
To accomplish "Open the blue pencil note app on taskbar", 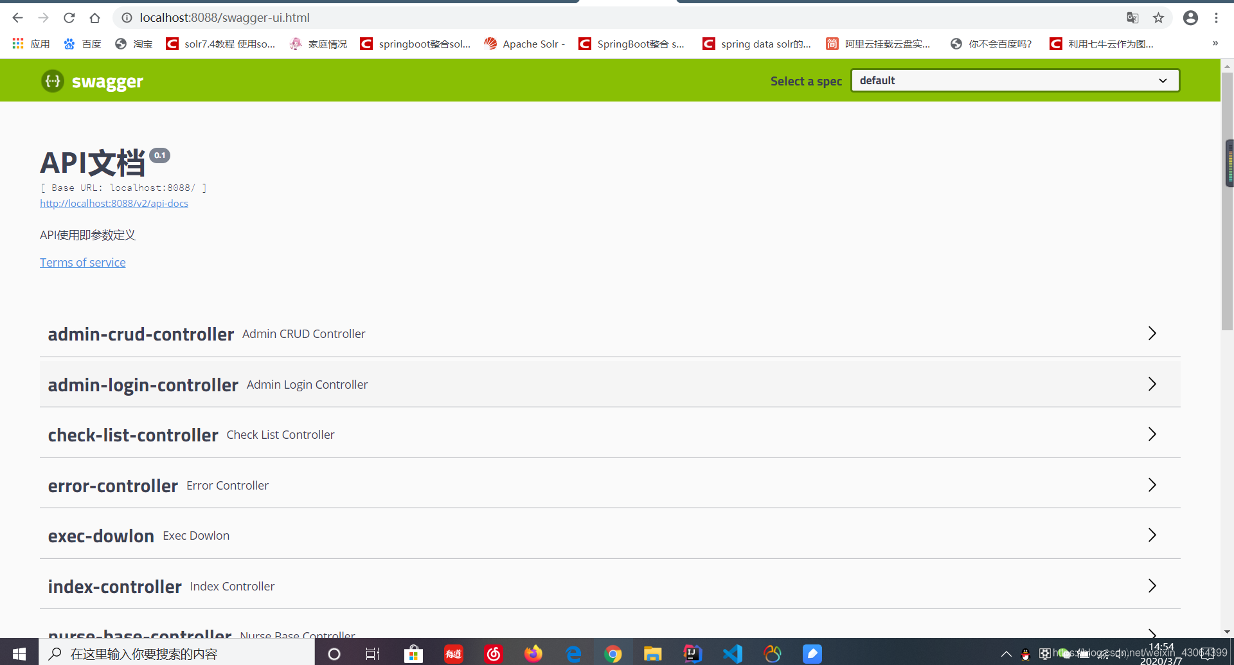I will pyautogui.click(x=812, y=653).
